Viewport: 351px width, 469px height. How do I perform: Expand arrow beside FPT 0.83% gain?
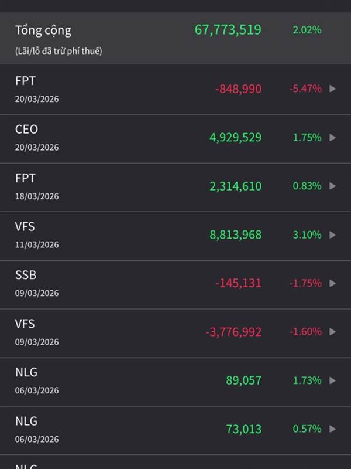(x=332, y=186)
